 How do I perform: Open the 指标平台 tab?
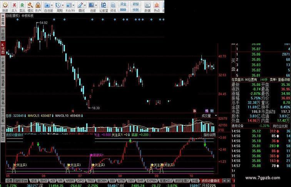pyautogui.click(x=21, y=180)
